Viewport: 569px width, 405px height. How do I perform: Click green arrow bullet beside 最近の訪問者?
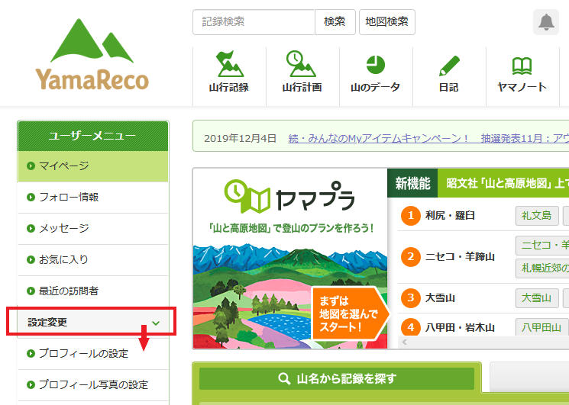point(31,291)
